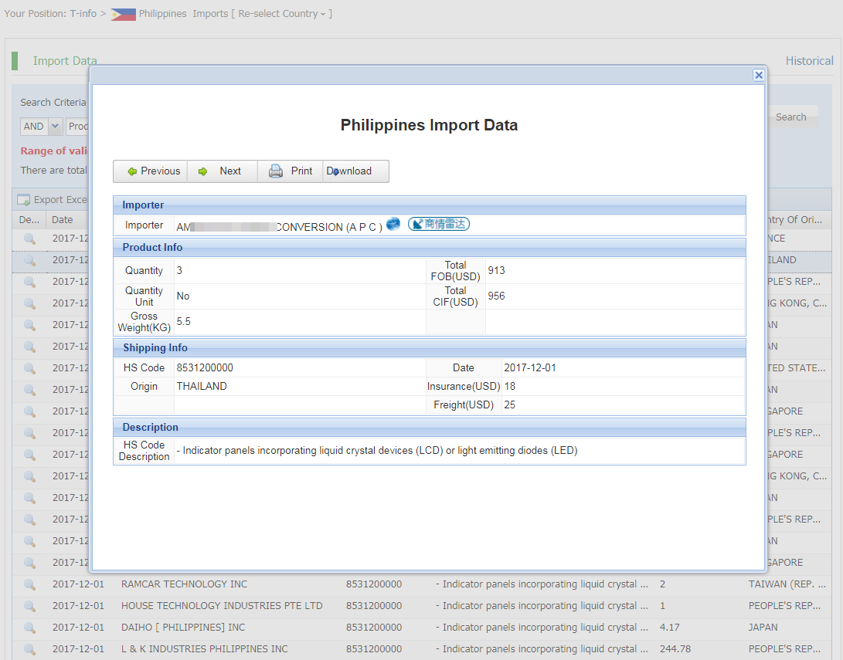843x660 pixels.
Task: Expand the AND operator dropdown
Action: [55, 127]
